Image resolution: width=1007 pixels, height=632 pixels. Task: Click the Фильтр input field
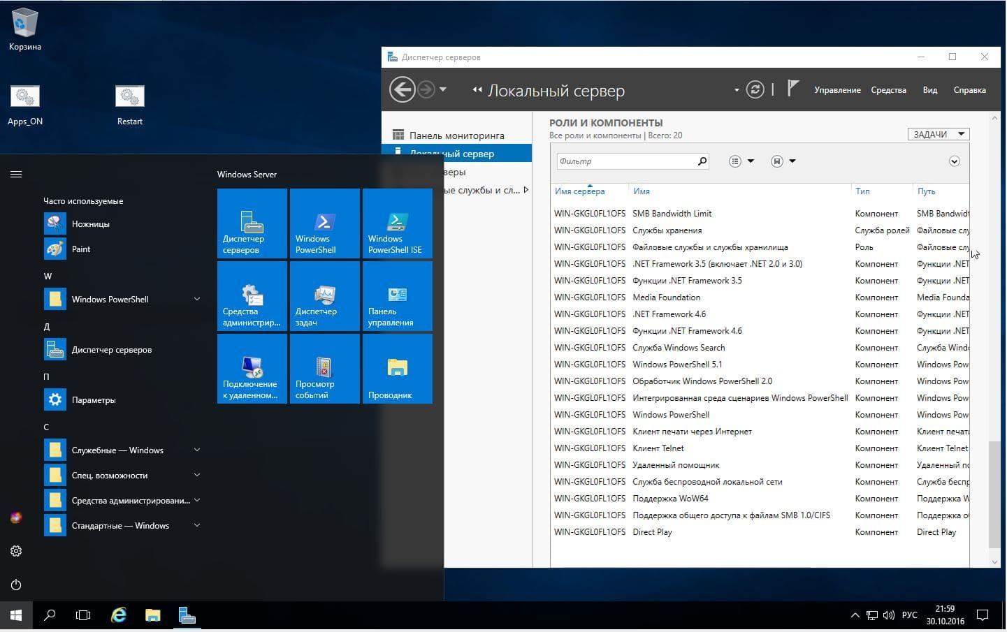pyautogui.click(x=626, y=161)
